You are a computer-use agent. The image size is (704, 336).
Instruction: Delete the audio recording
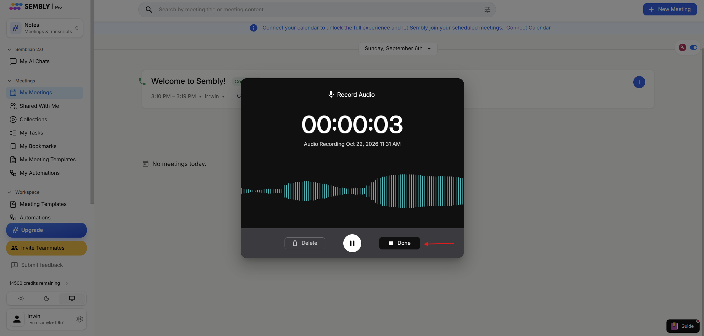coord(305,243)
